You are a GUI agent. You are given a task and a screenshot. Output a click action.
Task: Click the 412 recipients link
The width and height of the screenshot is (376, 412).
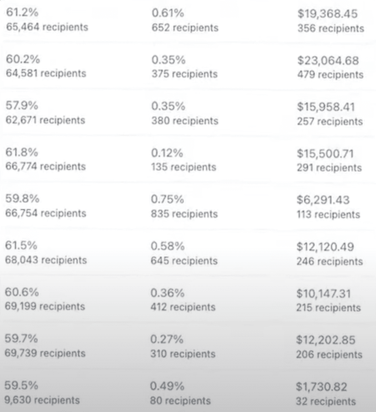click(x=183, y=307)
